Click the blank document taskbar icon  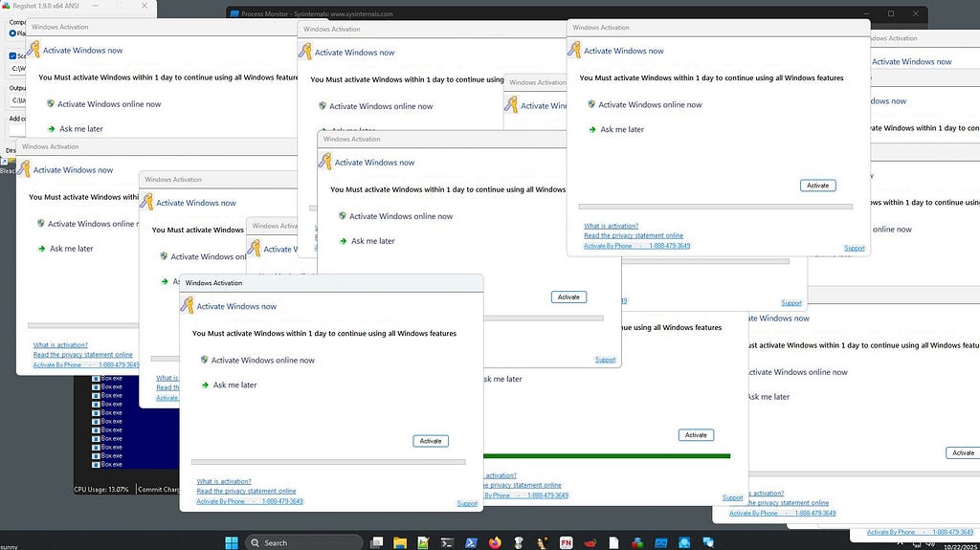613,542
